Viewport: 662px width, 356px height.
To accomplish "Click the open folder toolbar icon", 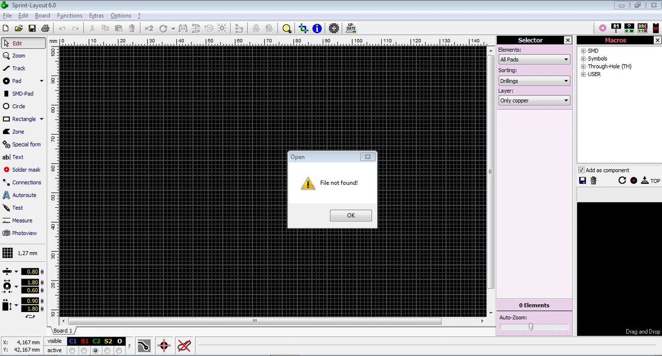I will pos(19,28).
